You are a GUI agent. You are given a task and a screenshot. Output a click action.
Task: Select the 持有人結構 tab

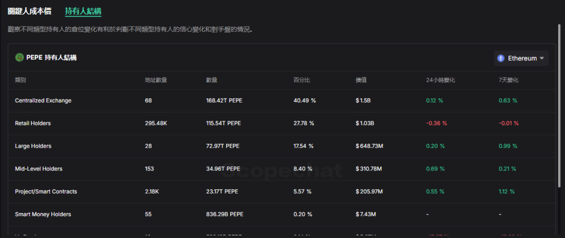(83, 11)
